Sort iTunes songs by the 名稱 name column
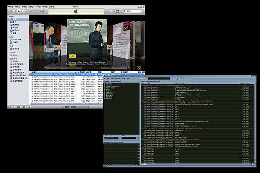Screen dimensions: 260x173 point(54,72)
